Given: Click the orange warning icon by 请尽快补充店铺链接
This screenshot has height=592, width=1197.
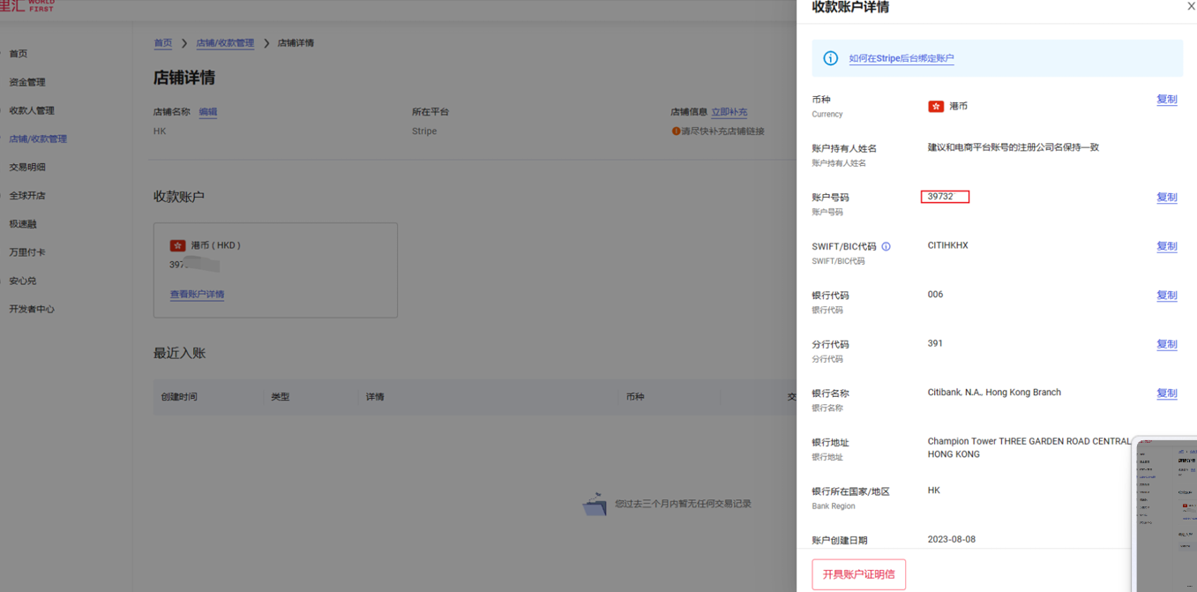Looking at the screenshot, I should 676,131.
